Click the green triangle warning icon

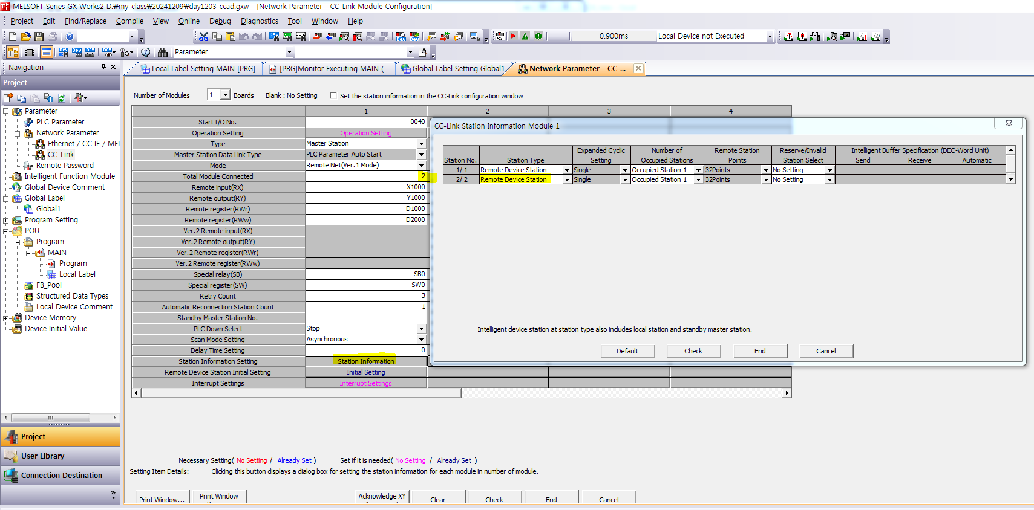pyautogui.click(x=525, y=36)
